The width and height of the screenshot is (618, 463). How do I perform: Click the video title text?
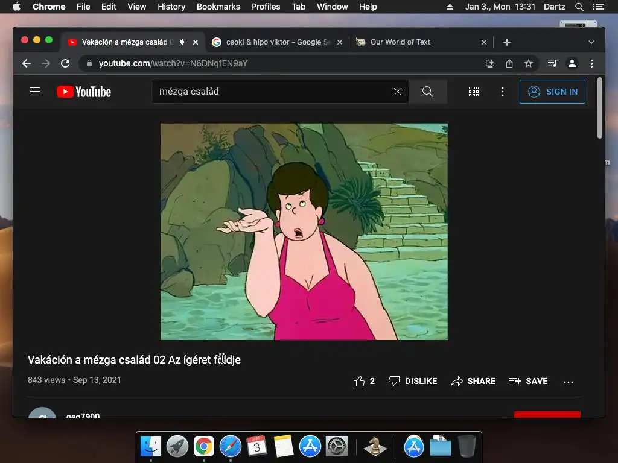pyautogui.click(x=134, y=360)
